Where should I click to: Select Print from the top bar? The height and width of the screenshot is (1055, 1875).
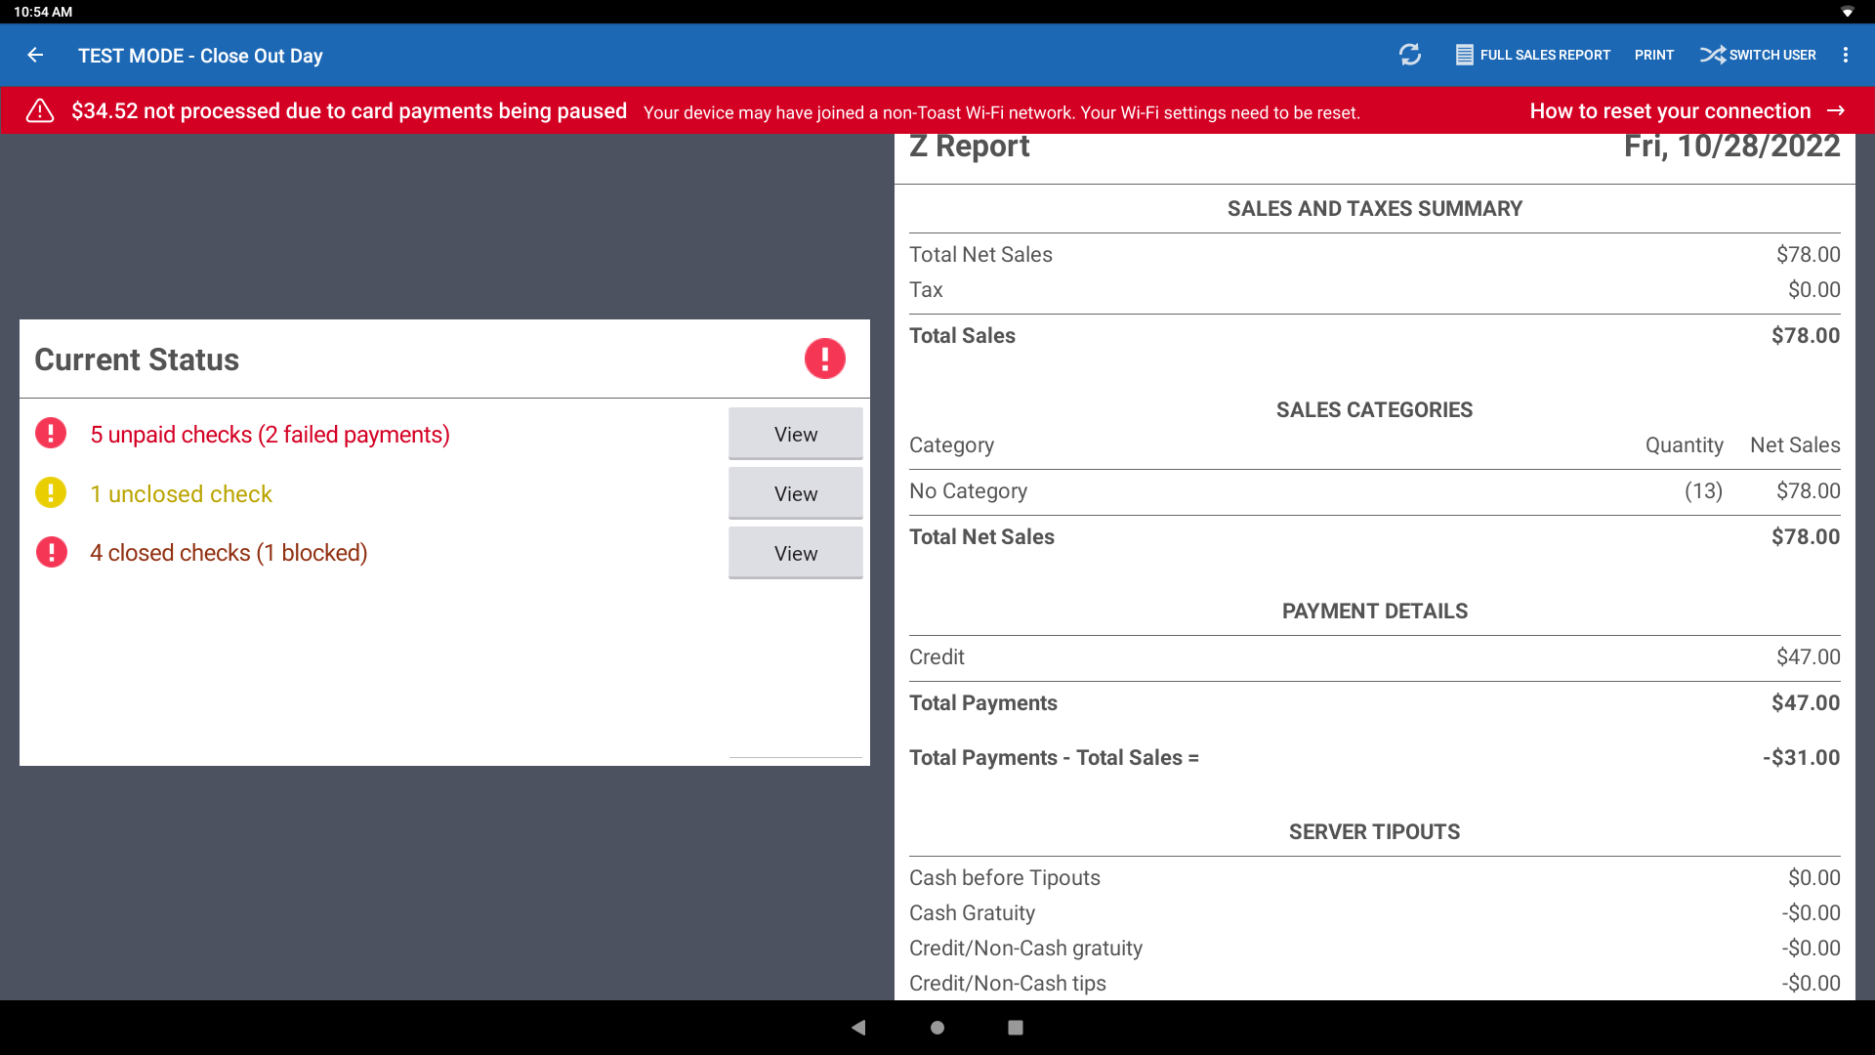(1654, 55)
